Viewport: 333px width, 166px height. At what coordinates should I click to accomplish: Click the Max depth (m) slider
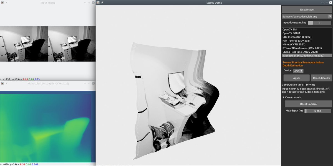tap(318, 111)
